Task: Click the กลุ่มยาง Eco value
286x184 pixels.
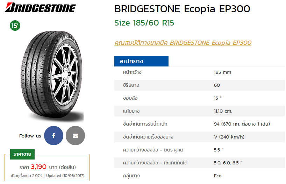Action: tap(217, 176)
